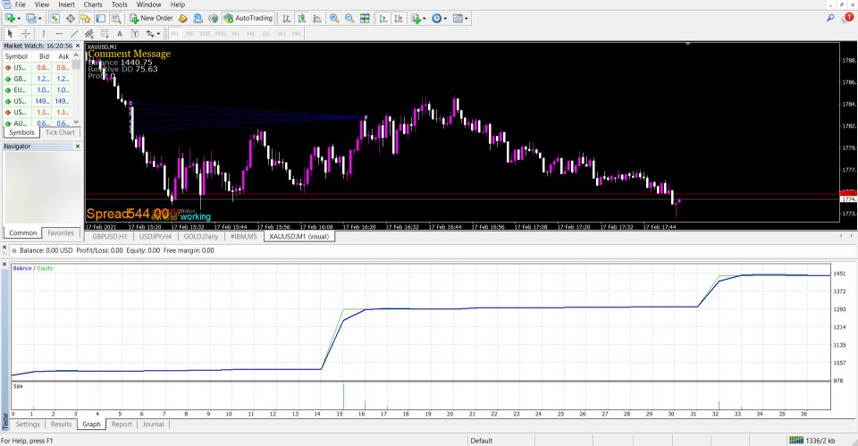Select the Cursor arrow tool
This screenshot has height=446, width=858.
10,34
